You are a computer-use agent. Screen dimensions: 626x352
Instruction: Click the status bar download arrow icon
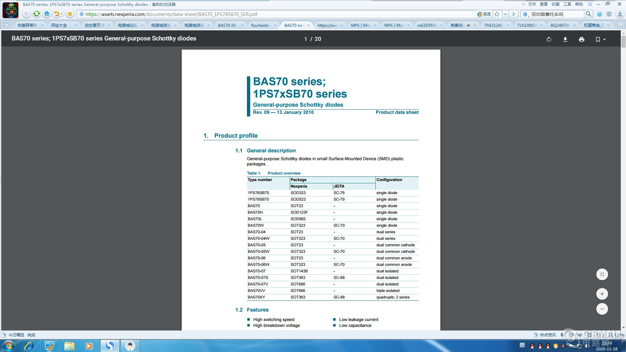click(562, 335)
